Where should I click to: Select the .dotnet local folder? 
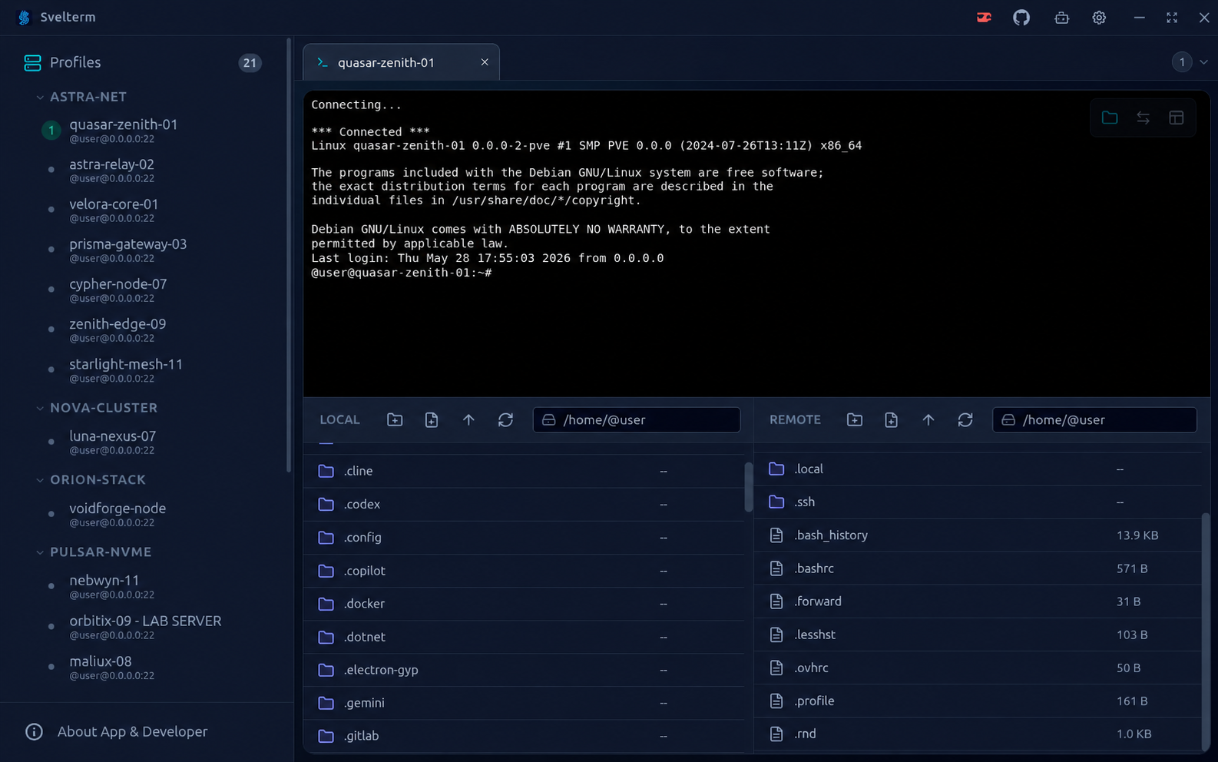[x=524, y=637]
